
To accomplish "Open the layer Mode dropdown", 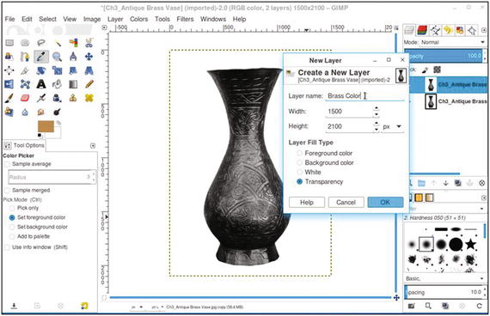I will click(x=445, y=42).
